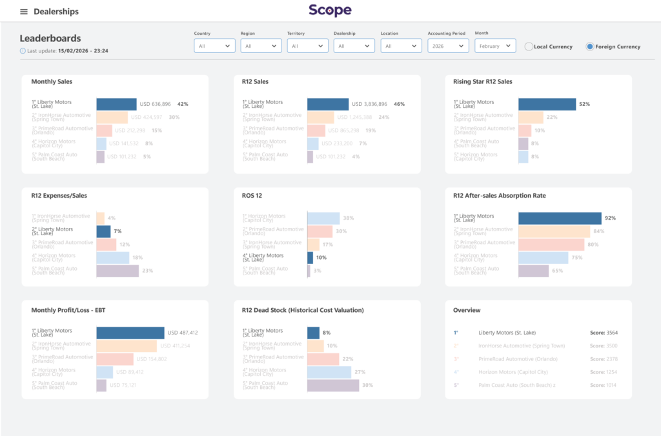Click IronHorse Automotive bar in Monthly Sales
Viewport: 661px width, 436px height.
pos(112,117)
